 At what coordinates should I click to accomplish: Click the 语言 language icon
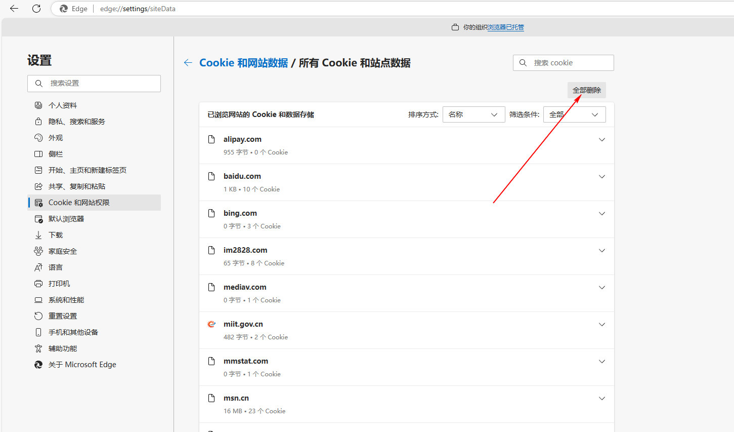(x=38, y=267)
